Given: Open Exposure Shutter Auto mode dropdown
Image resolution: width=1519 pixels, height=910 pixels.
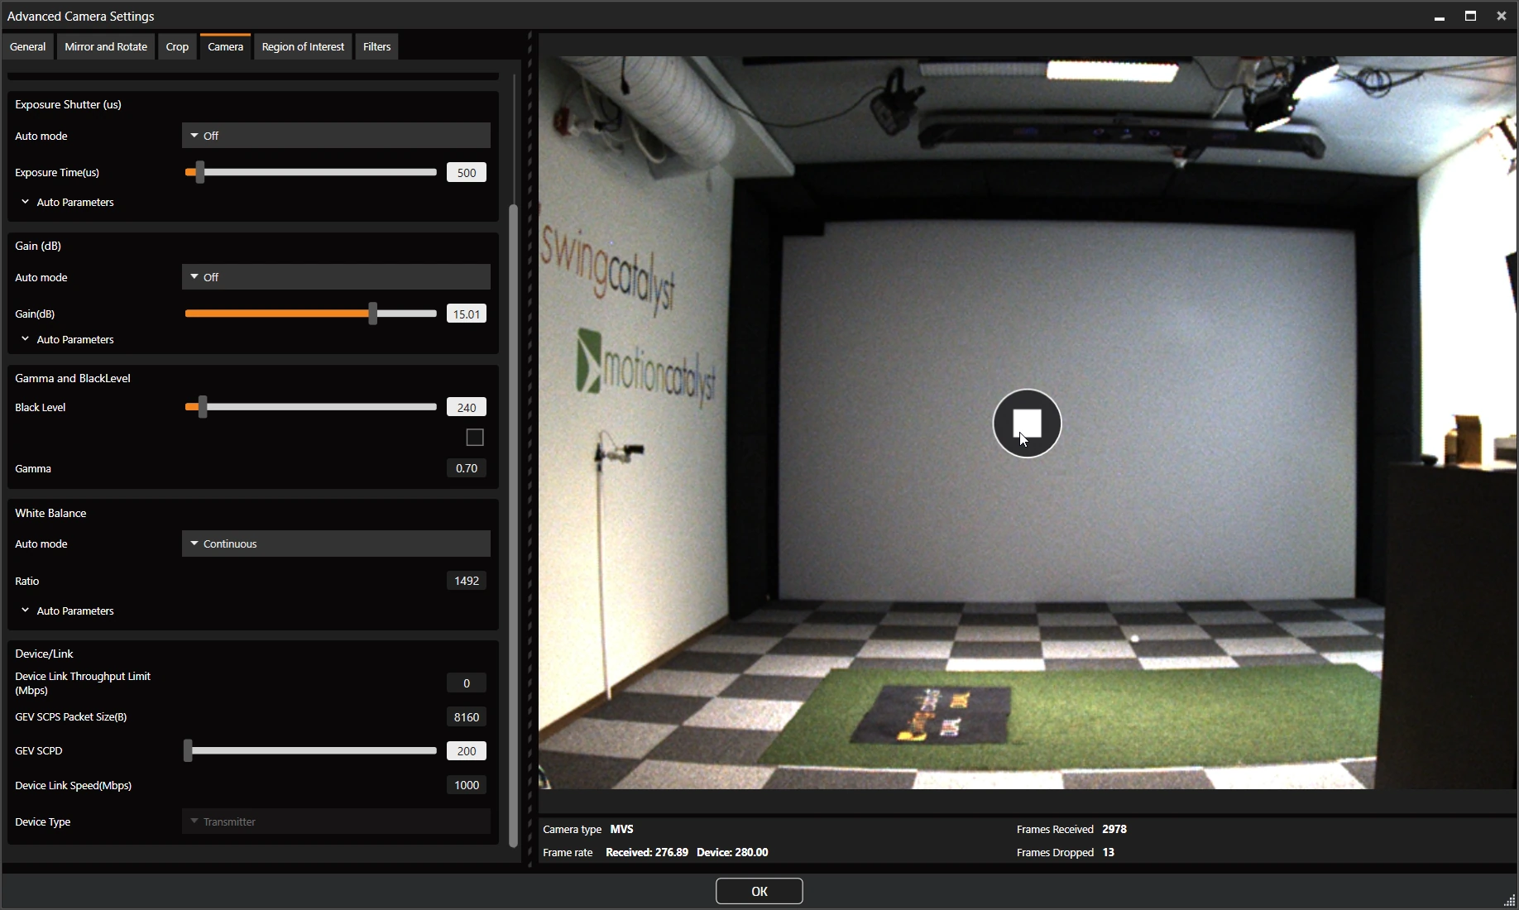Looking at the screenshot, I should click(x=336, y=136).
